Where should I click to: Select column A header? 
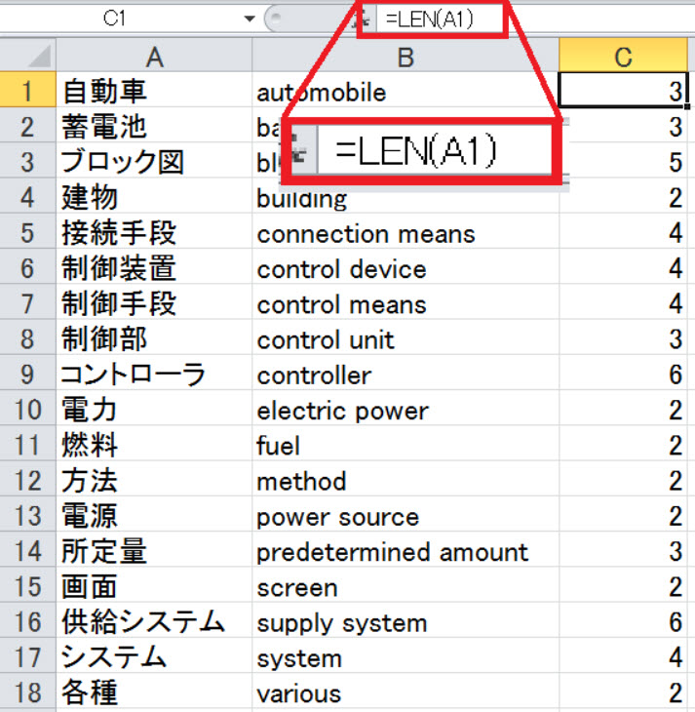point(153,58)
